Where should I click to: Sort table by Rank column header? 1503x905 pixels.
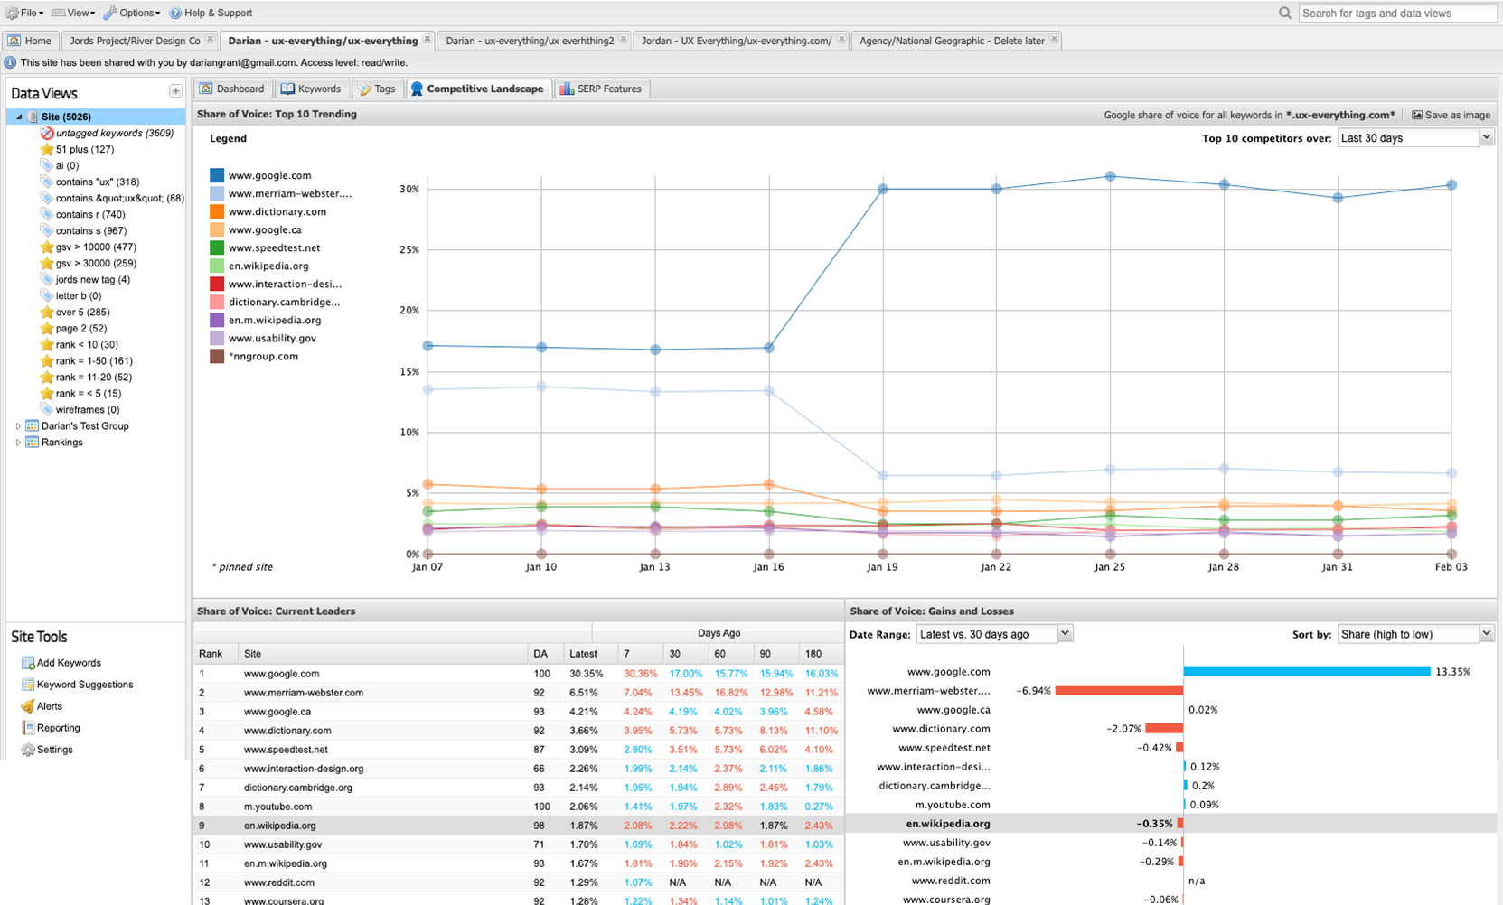click(215, 654)
